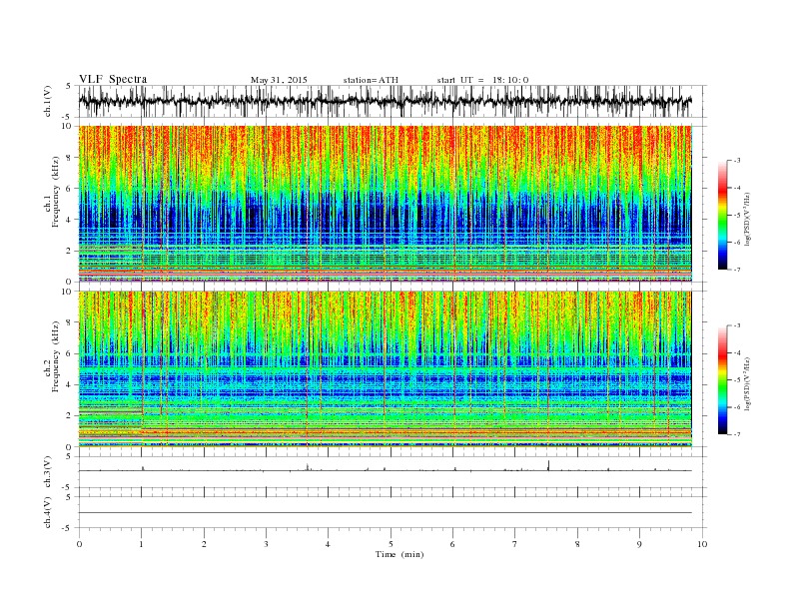The image size is (791, 611).
Task: Click the time axis tick label "8"
Action: pos(577,544)
